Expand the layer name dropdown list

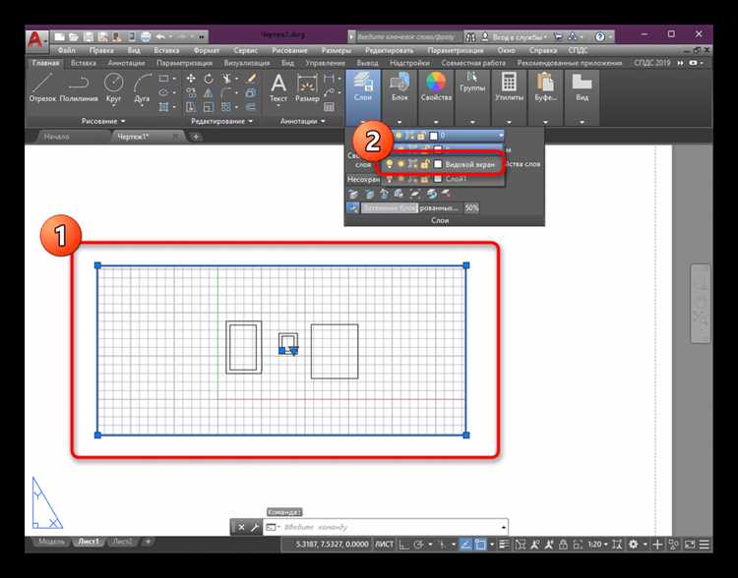pyautogui.click(x=501, y=136)
